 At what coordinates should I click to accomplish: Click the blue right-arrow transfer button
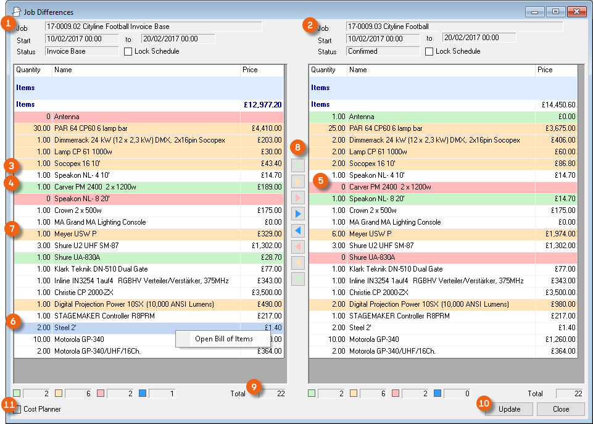coord(297,214)
